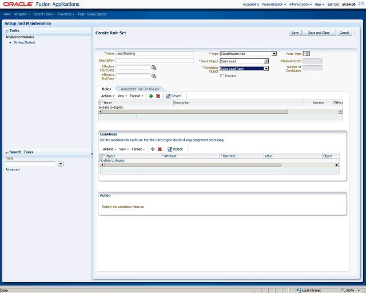Click the Name field containing Lead Ranking
The height and width of the screenshot is (293, 366).
click(x=154, y=53)
